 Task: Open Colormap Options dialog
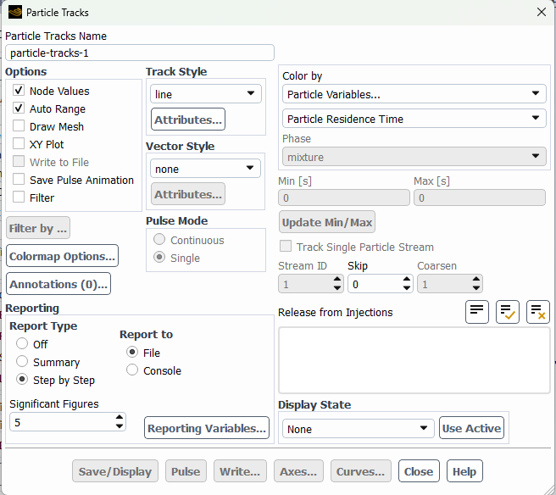click(62, 256)
